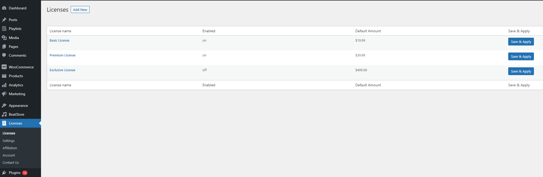Open the Playlists icon in sidebar
Screen dimensions: 543x177
pyautogui.click(x=4, y=29)
